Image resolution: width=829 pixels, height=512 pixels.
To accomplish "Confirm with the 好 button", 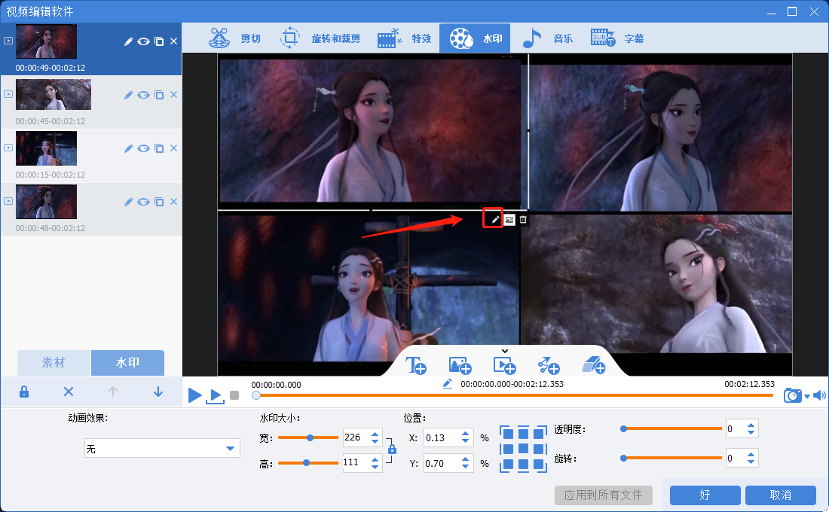I will [705, 495].
